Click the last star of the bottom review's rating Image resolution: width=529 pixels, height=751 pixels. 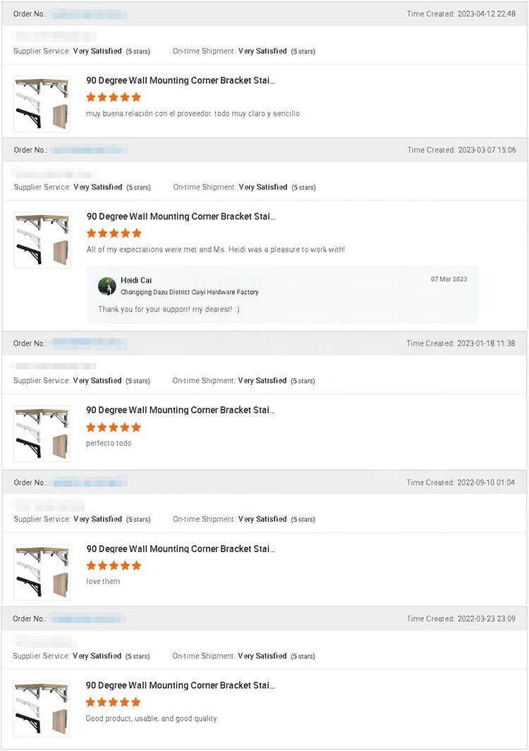click(135, 702)
